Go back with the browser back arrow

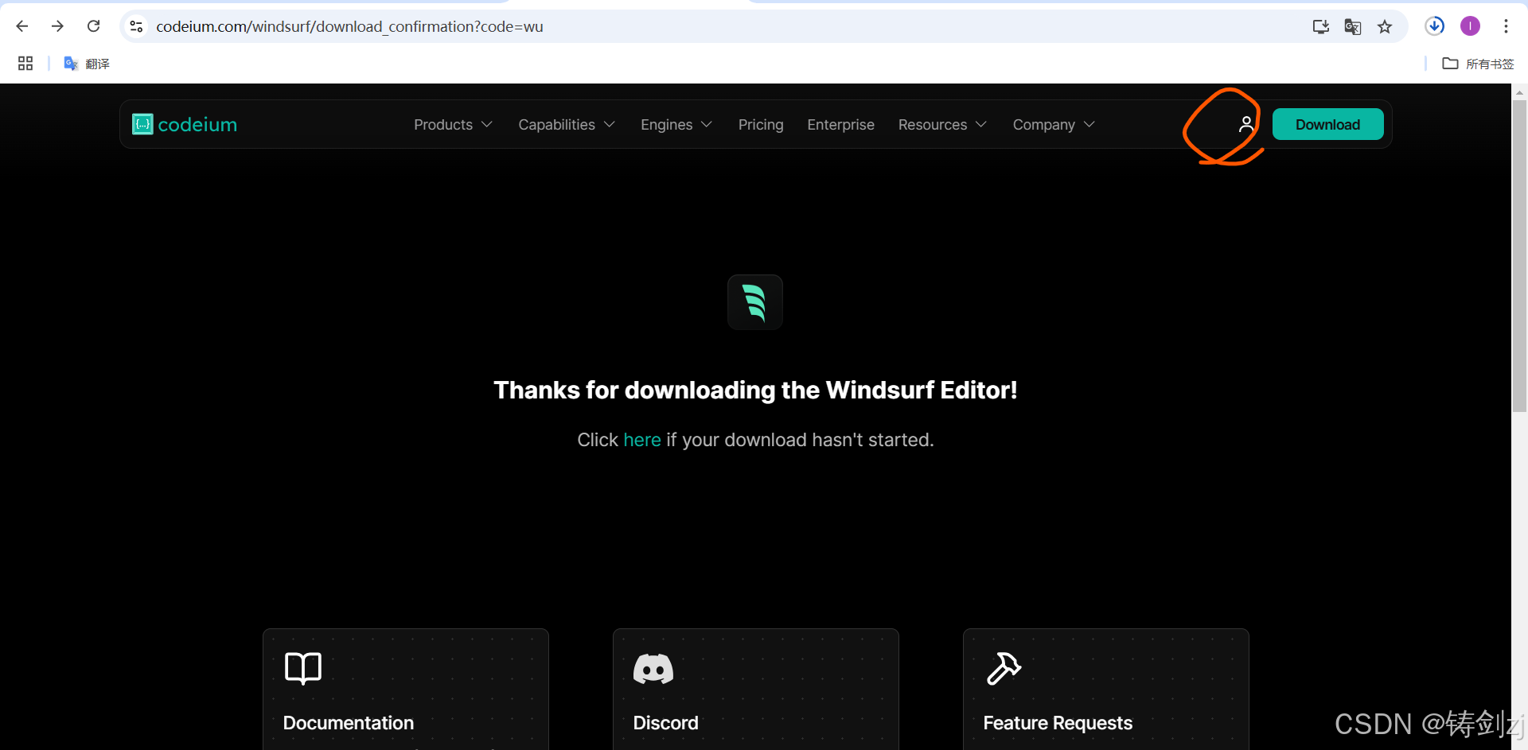point(22,26)
